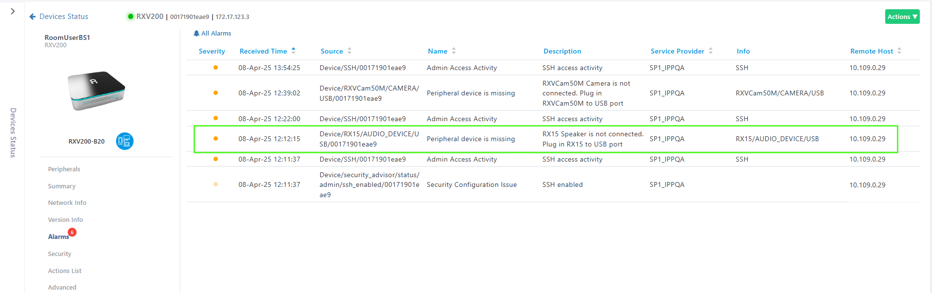Click severity dot of 12:11:37 SSH access alarm
Viewport: 932px width, 293px height.
point(215,159)
